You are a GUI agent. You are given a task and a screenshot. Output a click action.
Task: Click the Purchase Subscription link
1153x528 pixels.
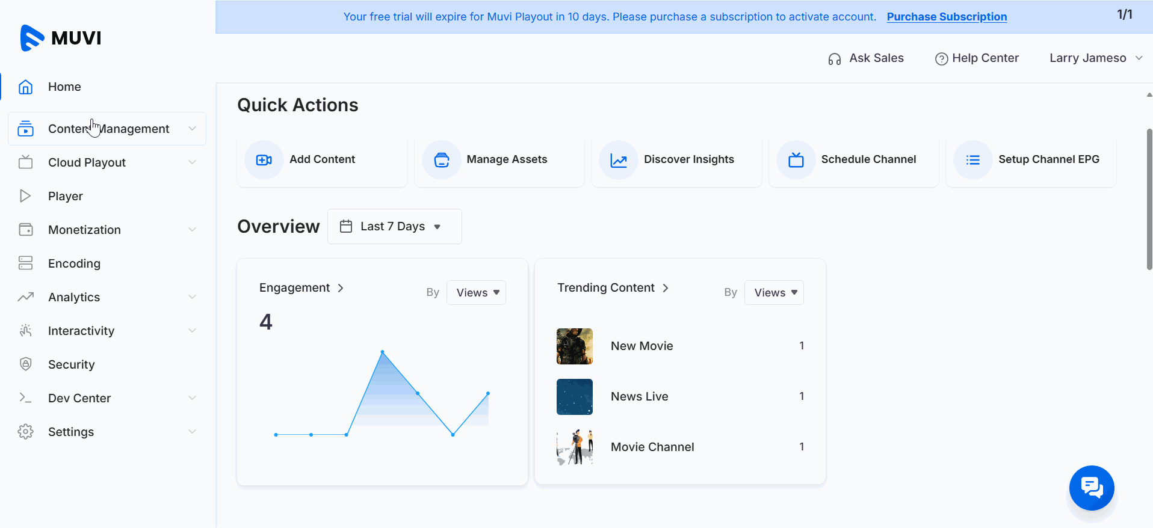click(x=946, y=17)
